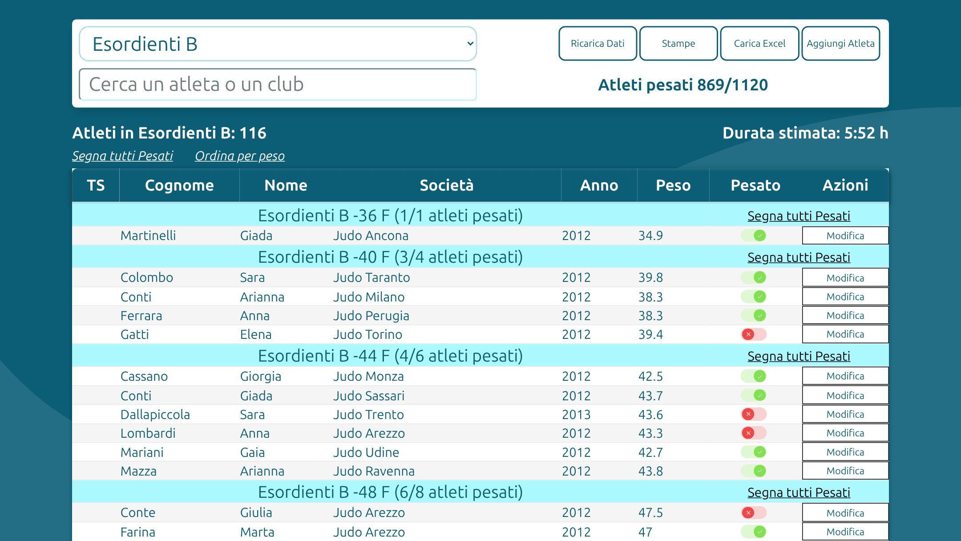961x541 pixels.
Task: Click Modifica for Conti Arianna
Action: (x=845, y=297)
